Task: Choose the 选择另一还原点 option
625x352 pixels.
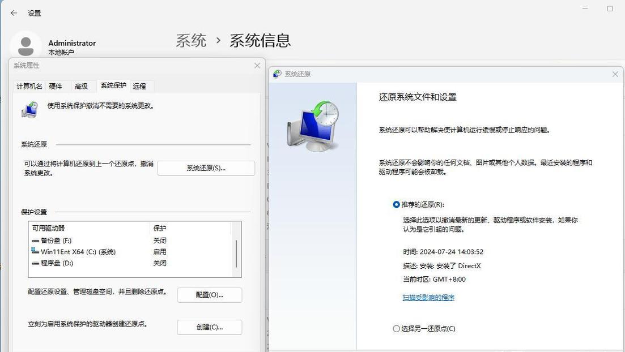Action: (x=396, y=328)
